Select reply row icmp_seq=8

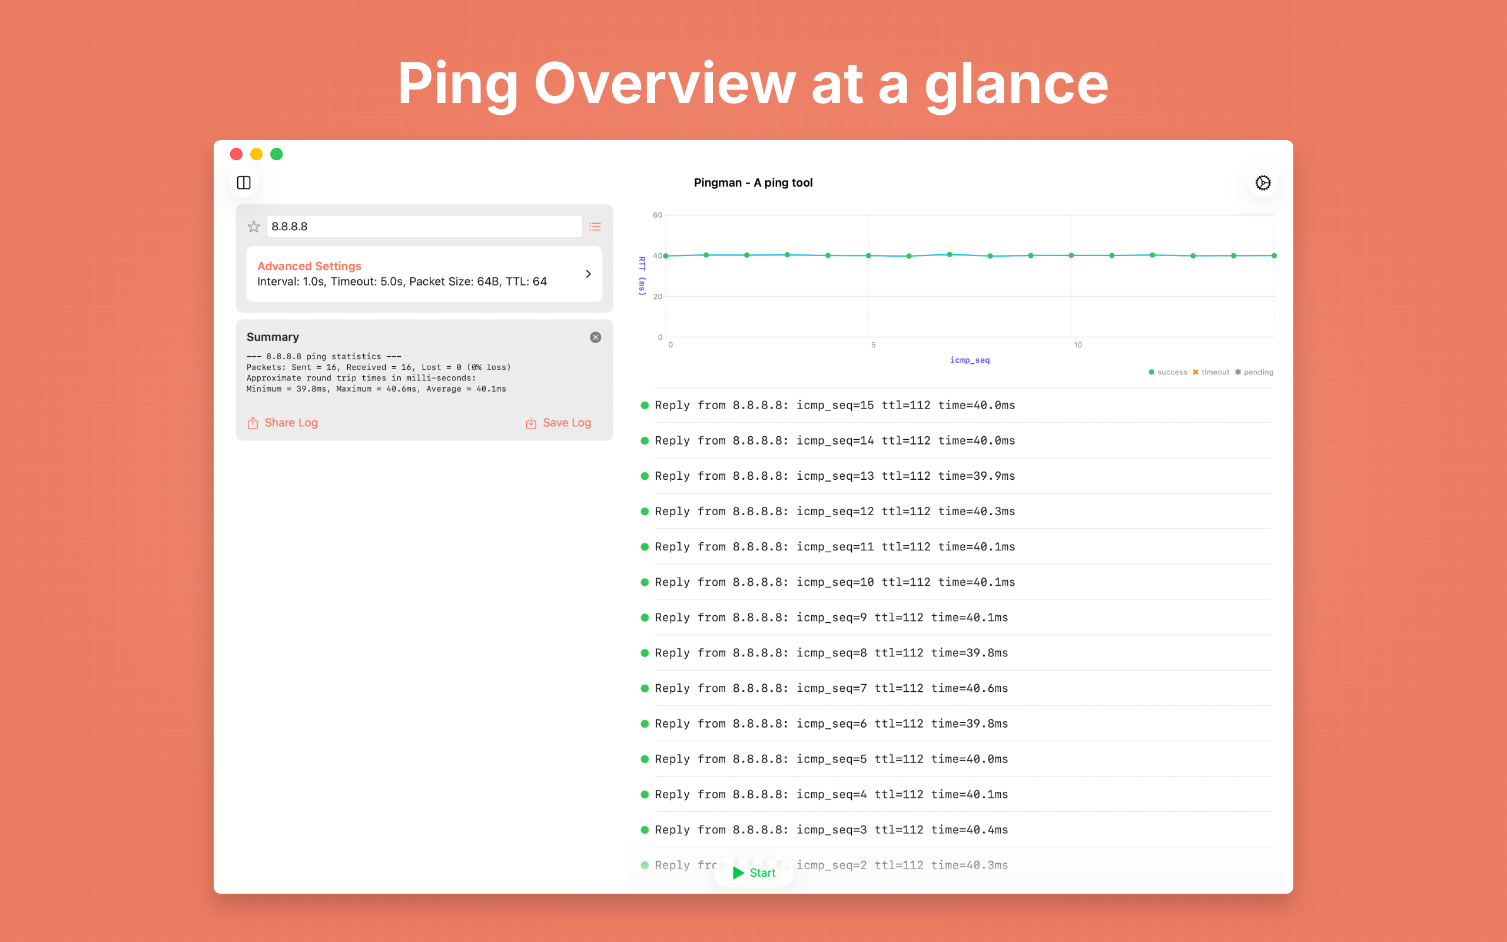[x=956, y=653]
